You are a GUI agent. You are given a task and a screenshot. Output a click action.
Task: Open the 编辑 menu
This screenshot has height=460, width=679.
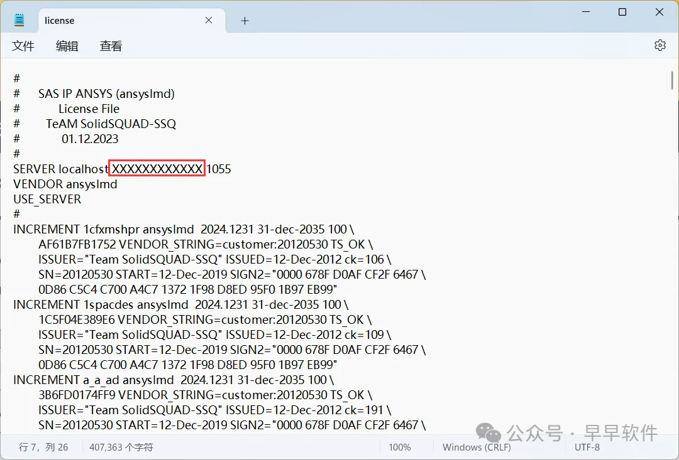tap(67, 46)
